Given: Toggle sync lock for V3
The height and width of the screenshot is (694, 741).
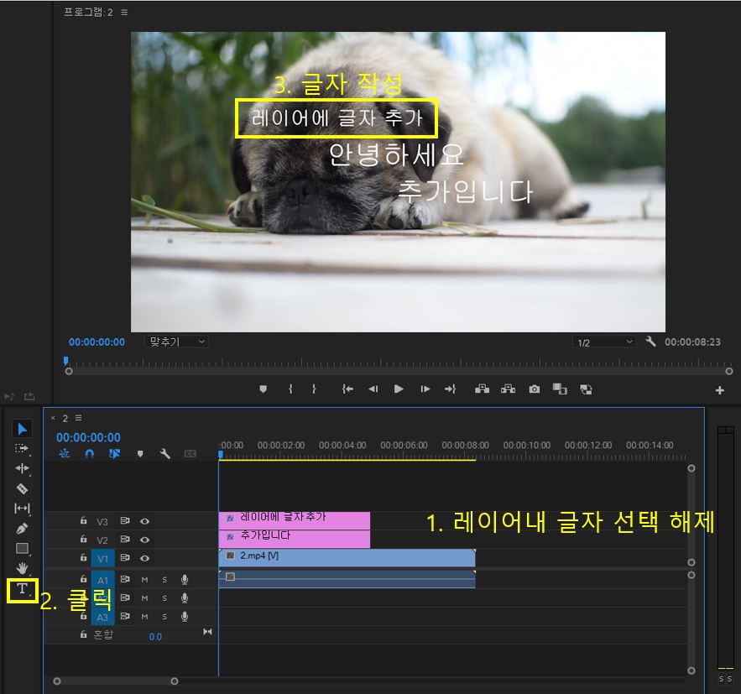Looking at the screenshot, I should coord(125,520).
